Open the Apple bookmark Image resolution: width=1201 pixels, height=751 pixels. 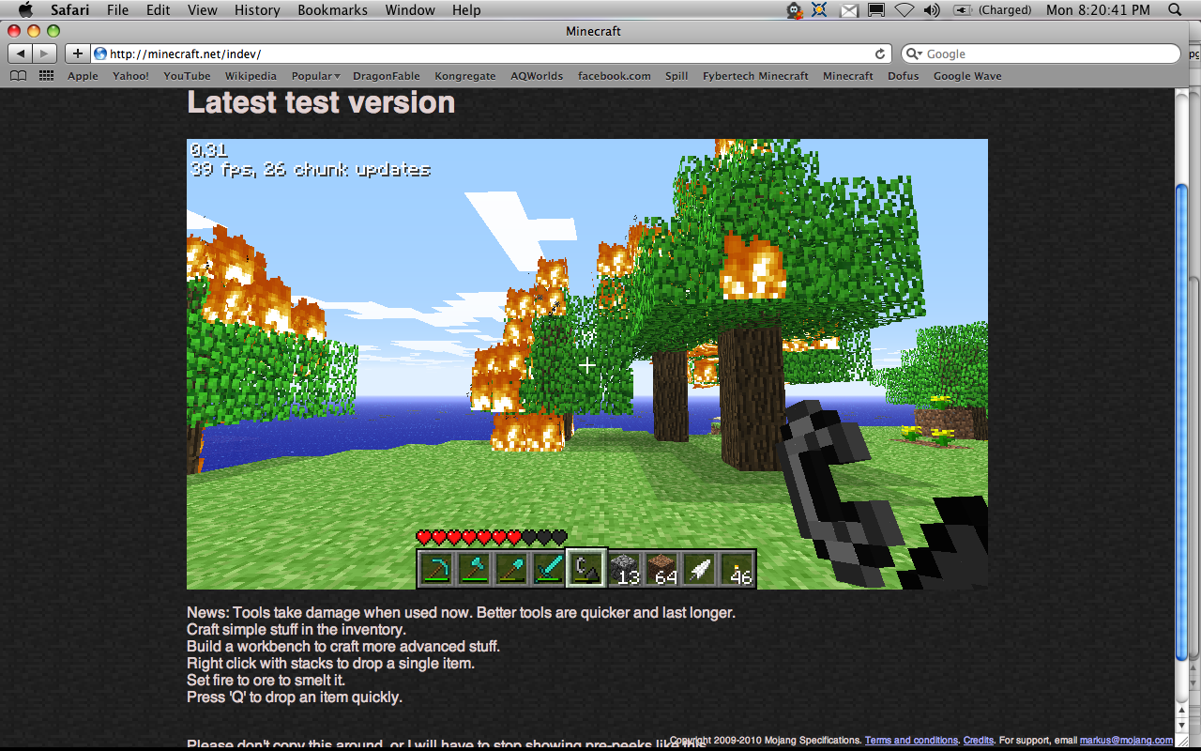point(83,76)
